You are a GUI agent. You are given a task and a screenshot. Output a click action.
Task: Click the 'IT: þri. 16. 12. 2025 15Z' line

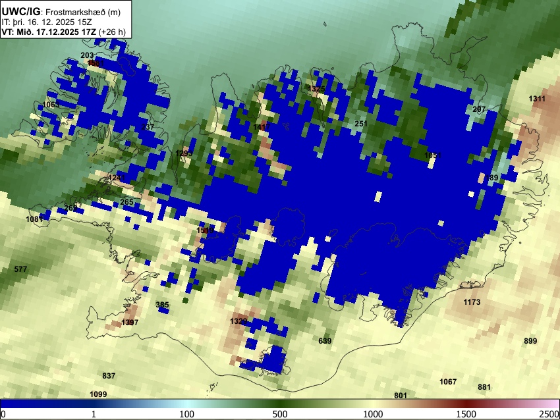pos(47,22)
